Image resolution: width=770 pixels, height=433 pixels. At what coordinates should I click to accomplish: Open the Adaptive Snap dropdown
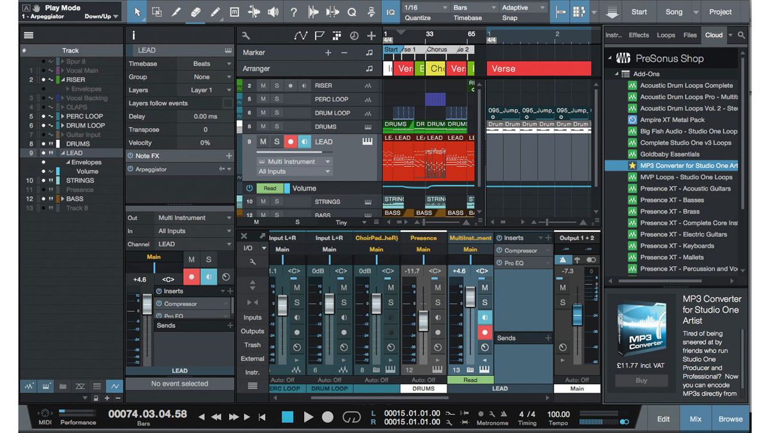click(x=523, y=8)
